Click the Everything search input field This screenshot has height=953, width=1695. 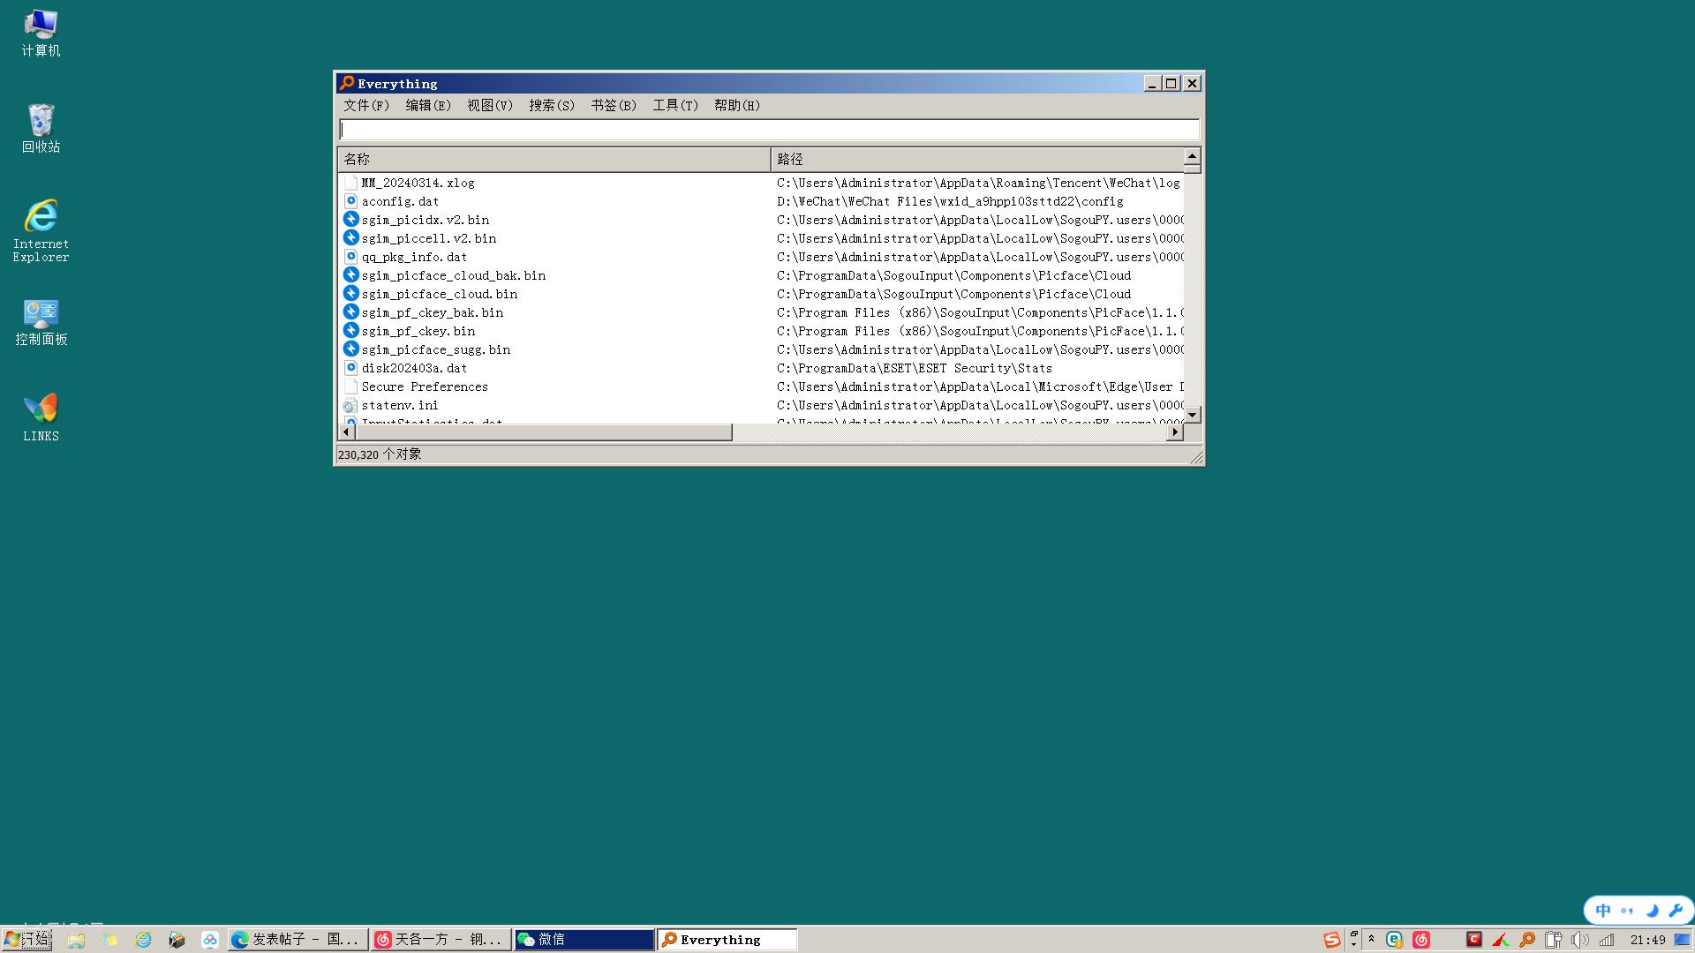coord(768,131)
